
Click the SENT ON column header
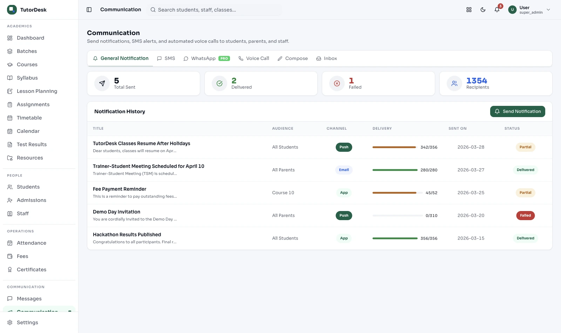[458, 129]
